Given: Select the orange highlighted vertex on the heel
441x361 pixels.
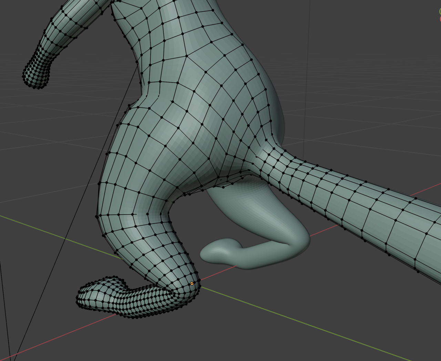Looking at the screenshot, I should coord(192,283).
